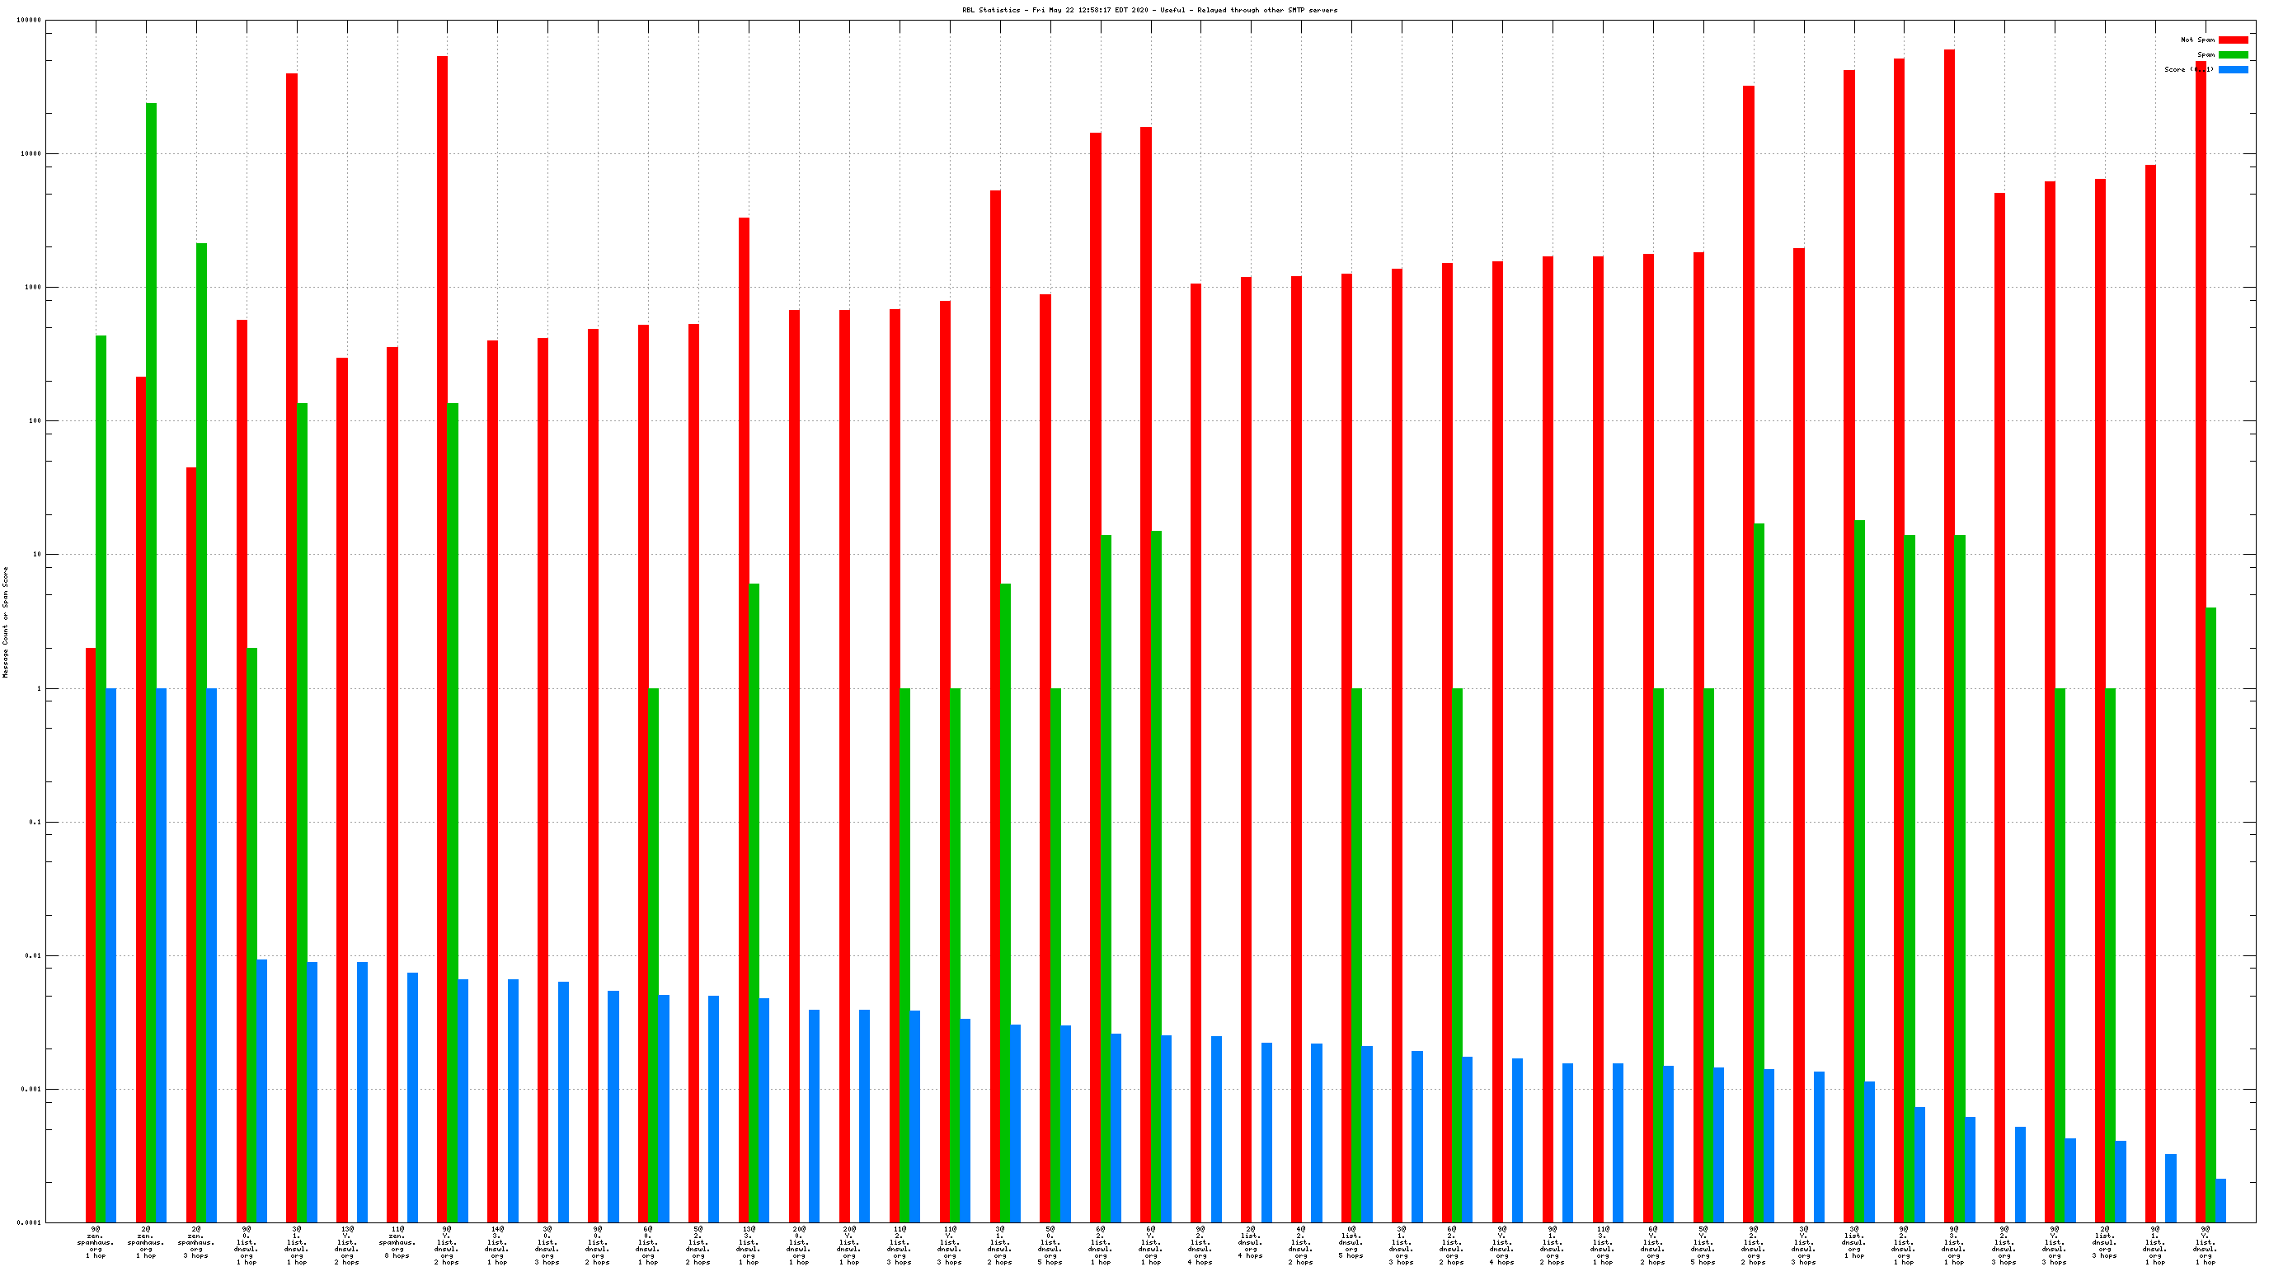Image resolution: width=2269 pixels, height=1276 pixels.
Task: Click the '13@ Y.list.dnswl.org 2 hops' x-axis label
Action: [346, 1246]
